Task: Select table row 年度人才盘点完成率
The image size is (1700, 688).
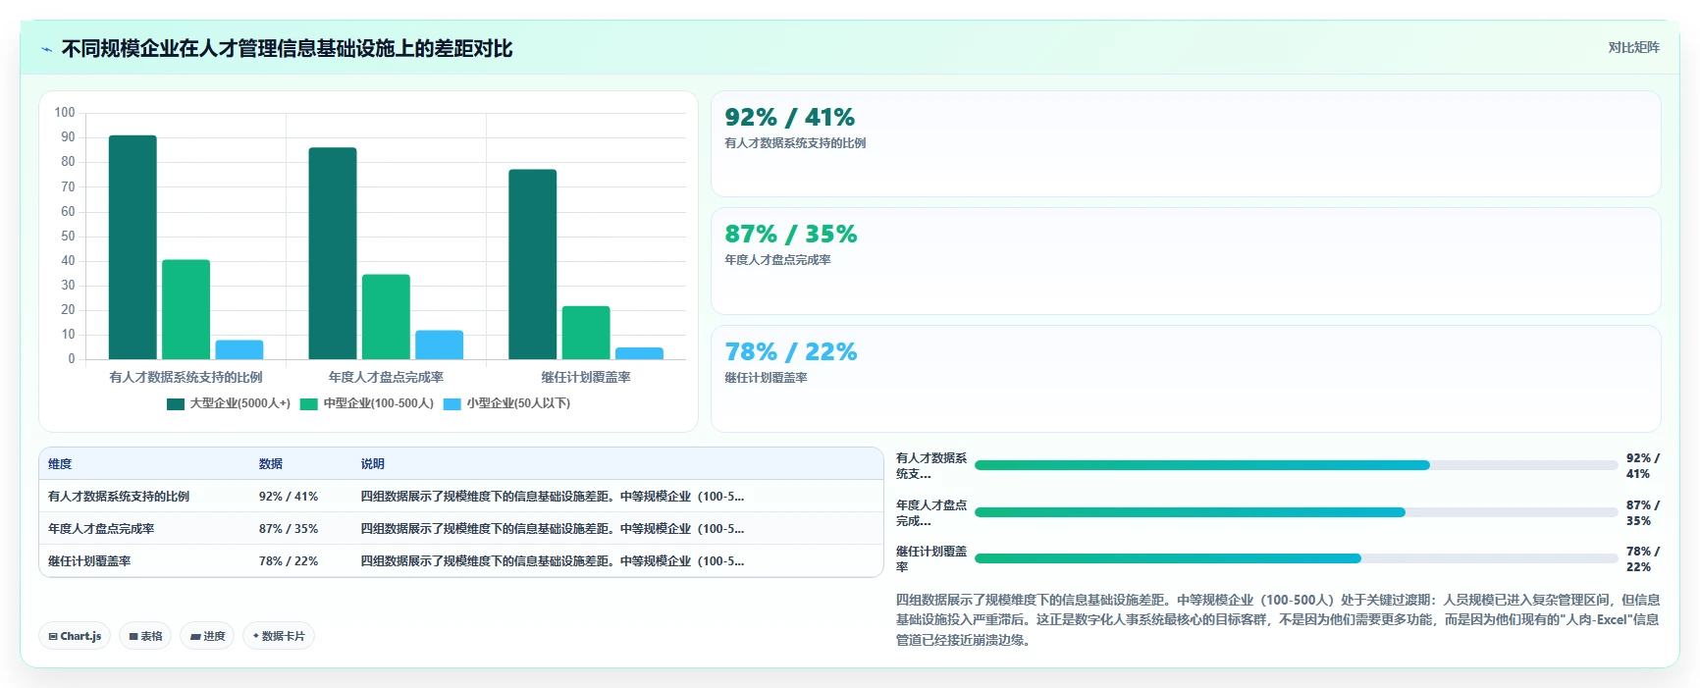Action: click(461, 529)
